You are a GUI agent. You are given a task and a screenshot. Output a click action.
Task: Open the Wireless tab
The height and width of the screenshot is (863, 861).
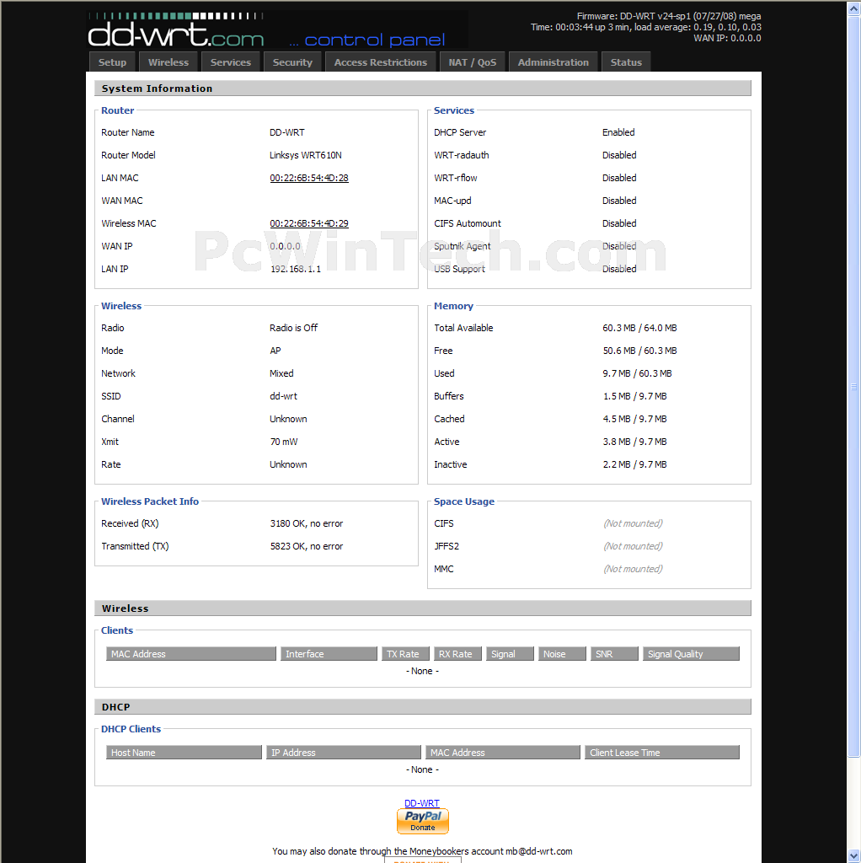168,62
